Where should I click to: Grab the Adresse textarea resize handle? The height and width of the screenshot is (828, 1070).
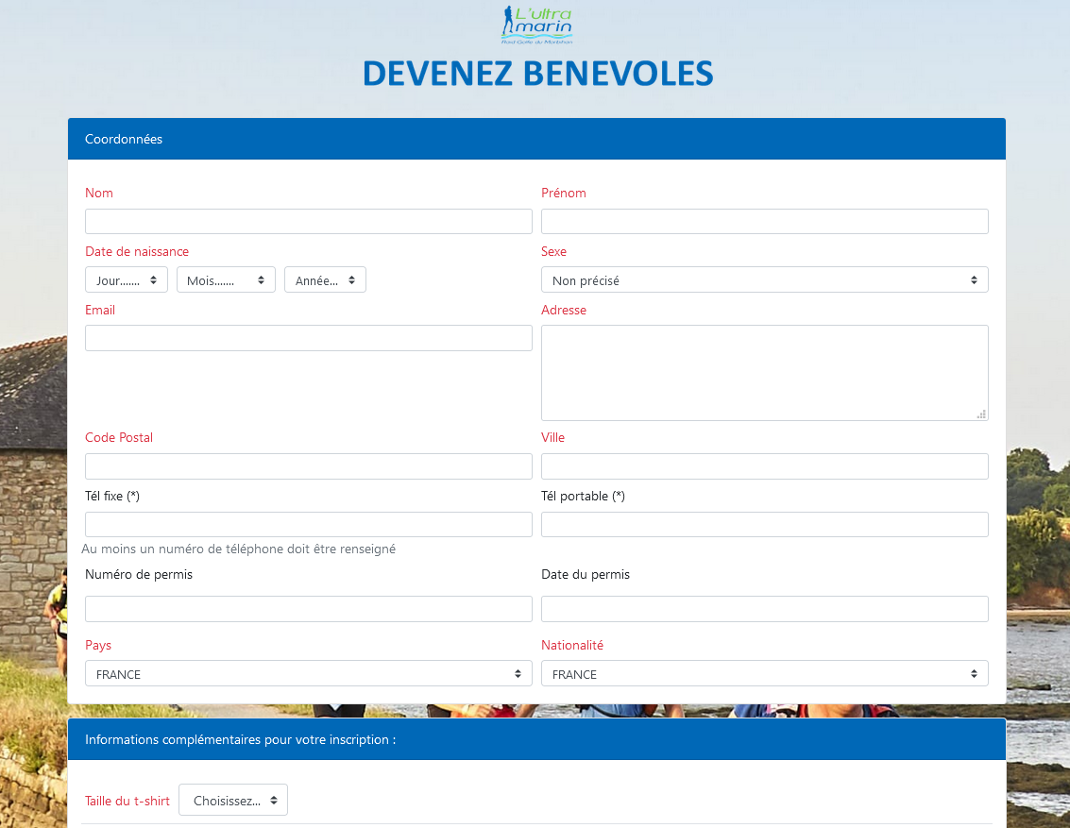(x=982, y=414)
